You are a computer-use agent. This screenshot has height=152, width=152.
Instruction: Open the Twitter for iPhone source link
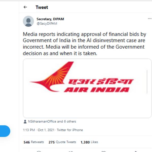point(70,130)
